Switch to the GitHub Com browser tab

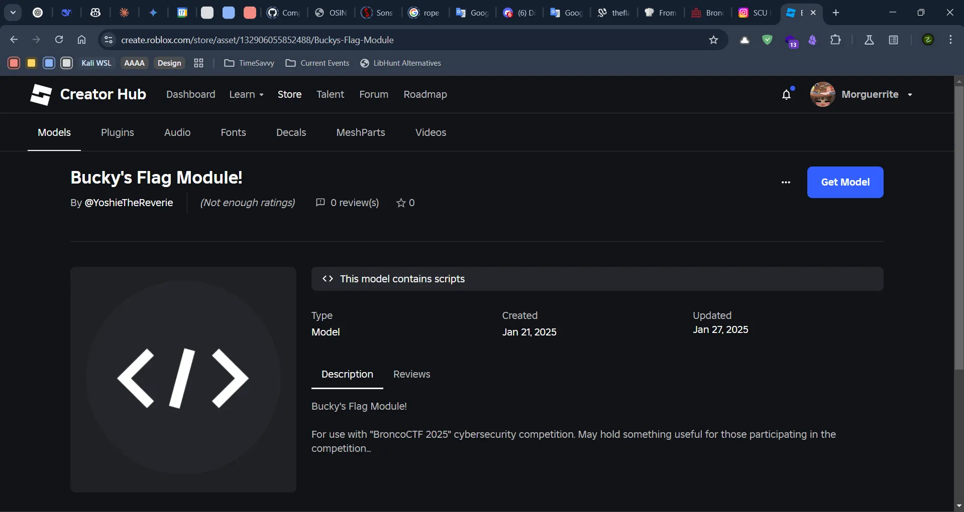[x=284, y=13]
